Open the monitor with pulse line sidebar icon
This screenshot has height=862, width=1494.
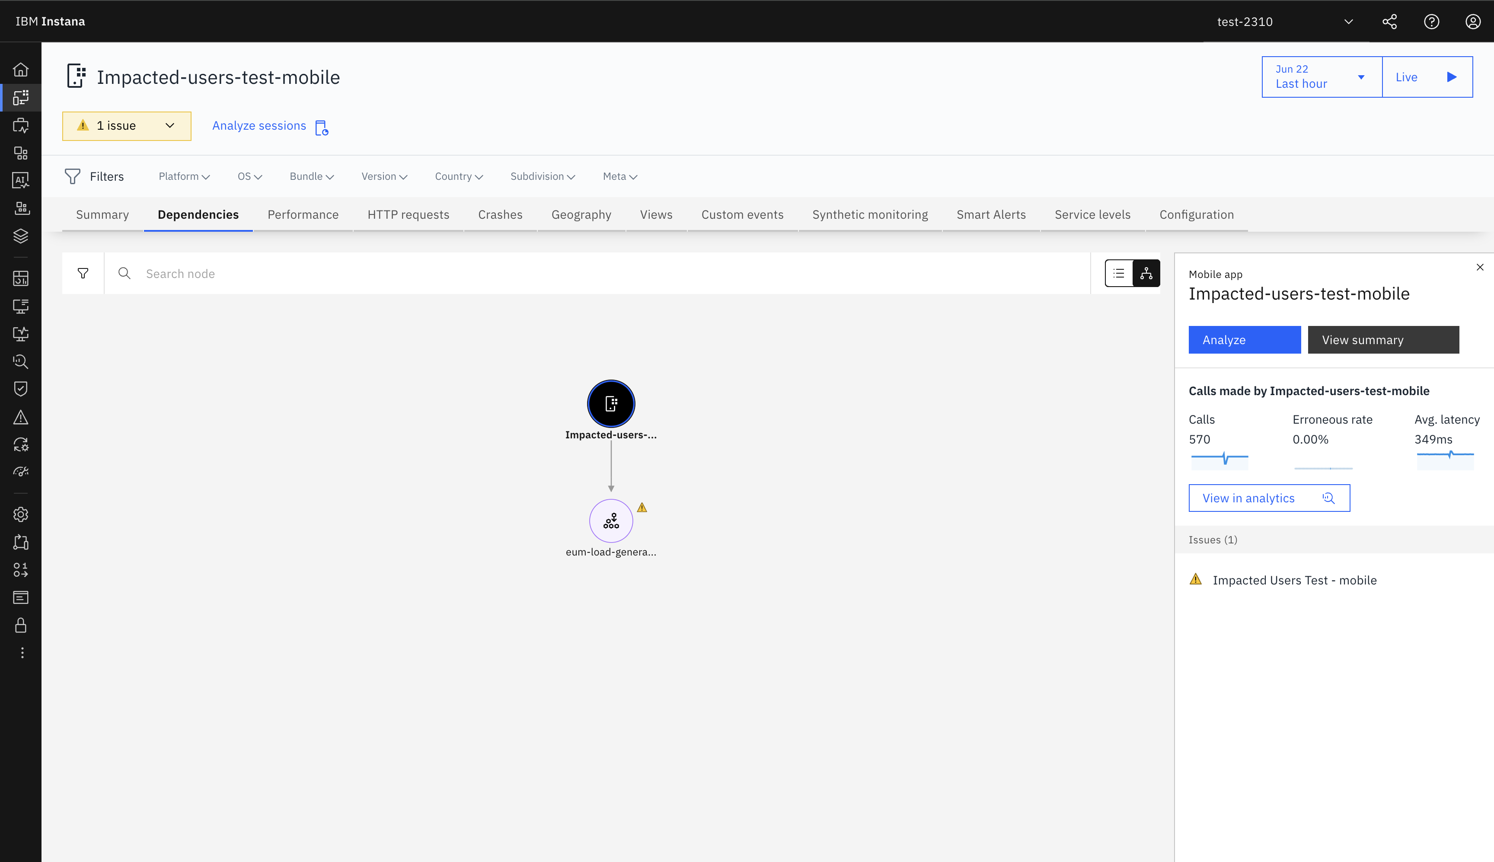click(21, 334)
